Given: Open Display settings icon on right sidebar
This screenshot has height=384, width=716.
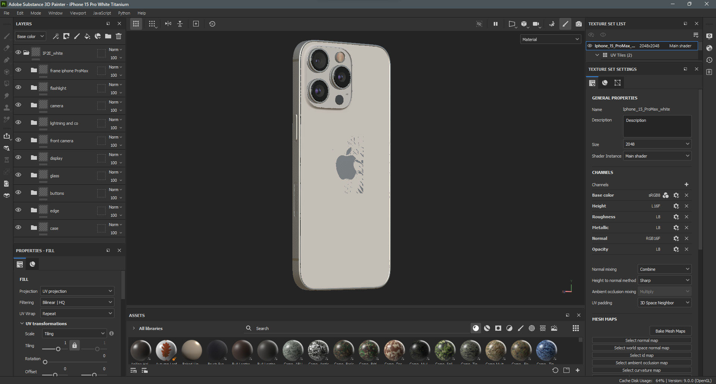Looking at the screenshot, I should [x=709, y=36].
